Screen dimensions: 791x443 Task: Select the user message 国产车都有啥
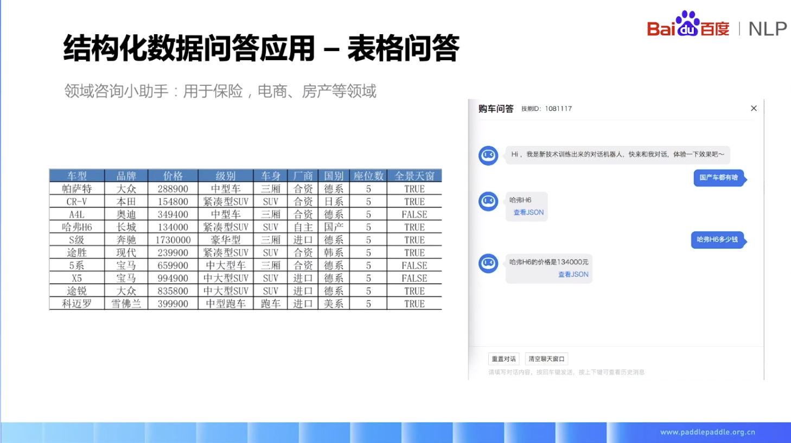pyautogui.click(x=719, y=178)
